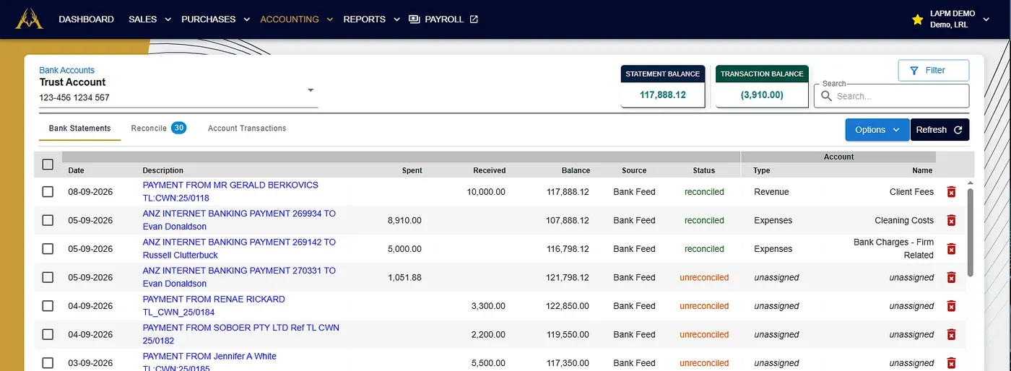Open Payroll external link icon

coord(474,19)
